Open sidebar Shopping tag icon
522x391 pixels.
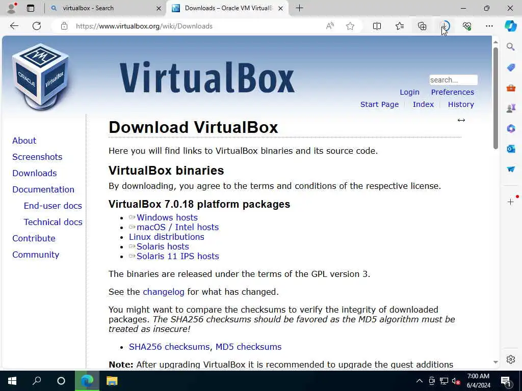pyautogui.click(x=511, y=68)
